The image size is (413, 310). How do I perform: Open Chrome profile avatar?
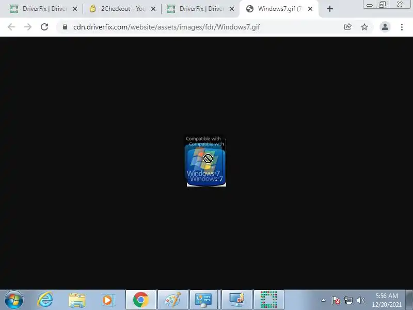pos(385,27)
